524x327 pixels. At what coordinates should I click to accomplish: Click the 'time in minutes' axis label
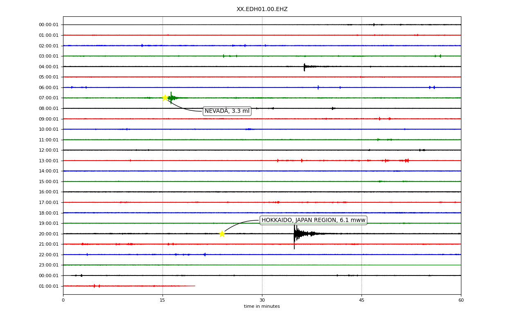pyautogui.click(x=262, y=307)
